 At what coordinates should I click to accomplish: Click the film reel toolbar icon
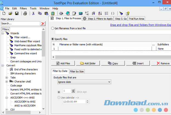click(x=61, y=13)
